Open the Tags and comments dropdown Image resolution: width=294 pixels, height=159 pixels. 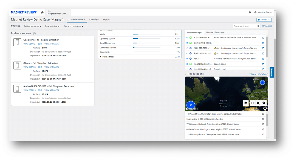[x=73, y=26]
